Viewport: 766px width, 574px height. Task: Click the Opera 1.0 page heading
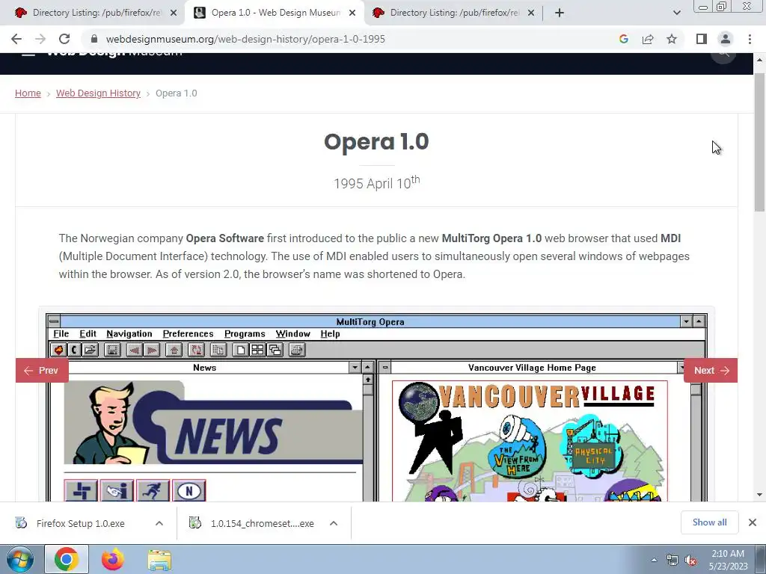pos(377,141)
